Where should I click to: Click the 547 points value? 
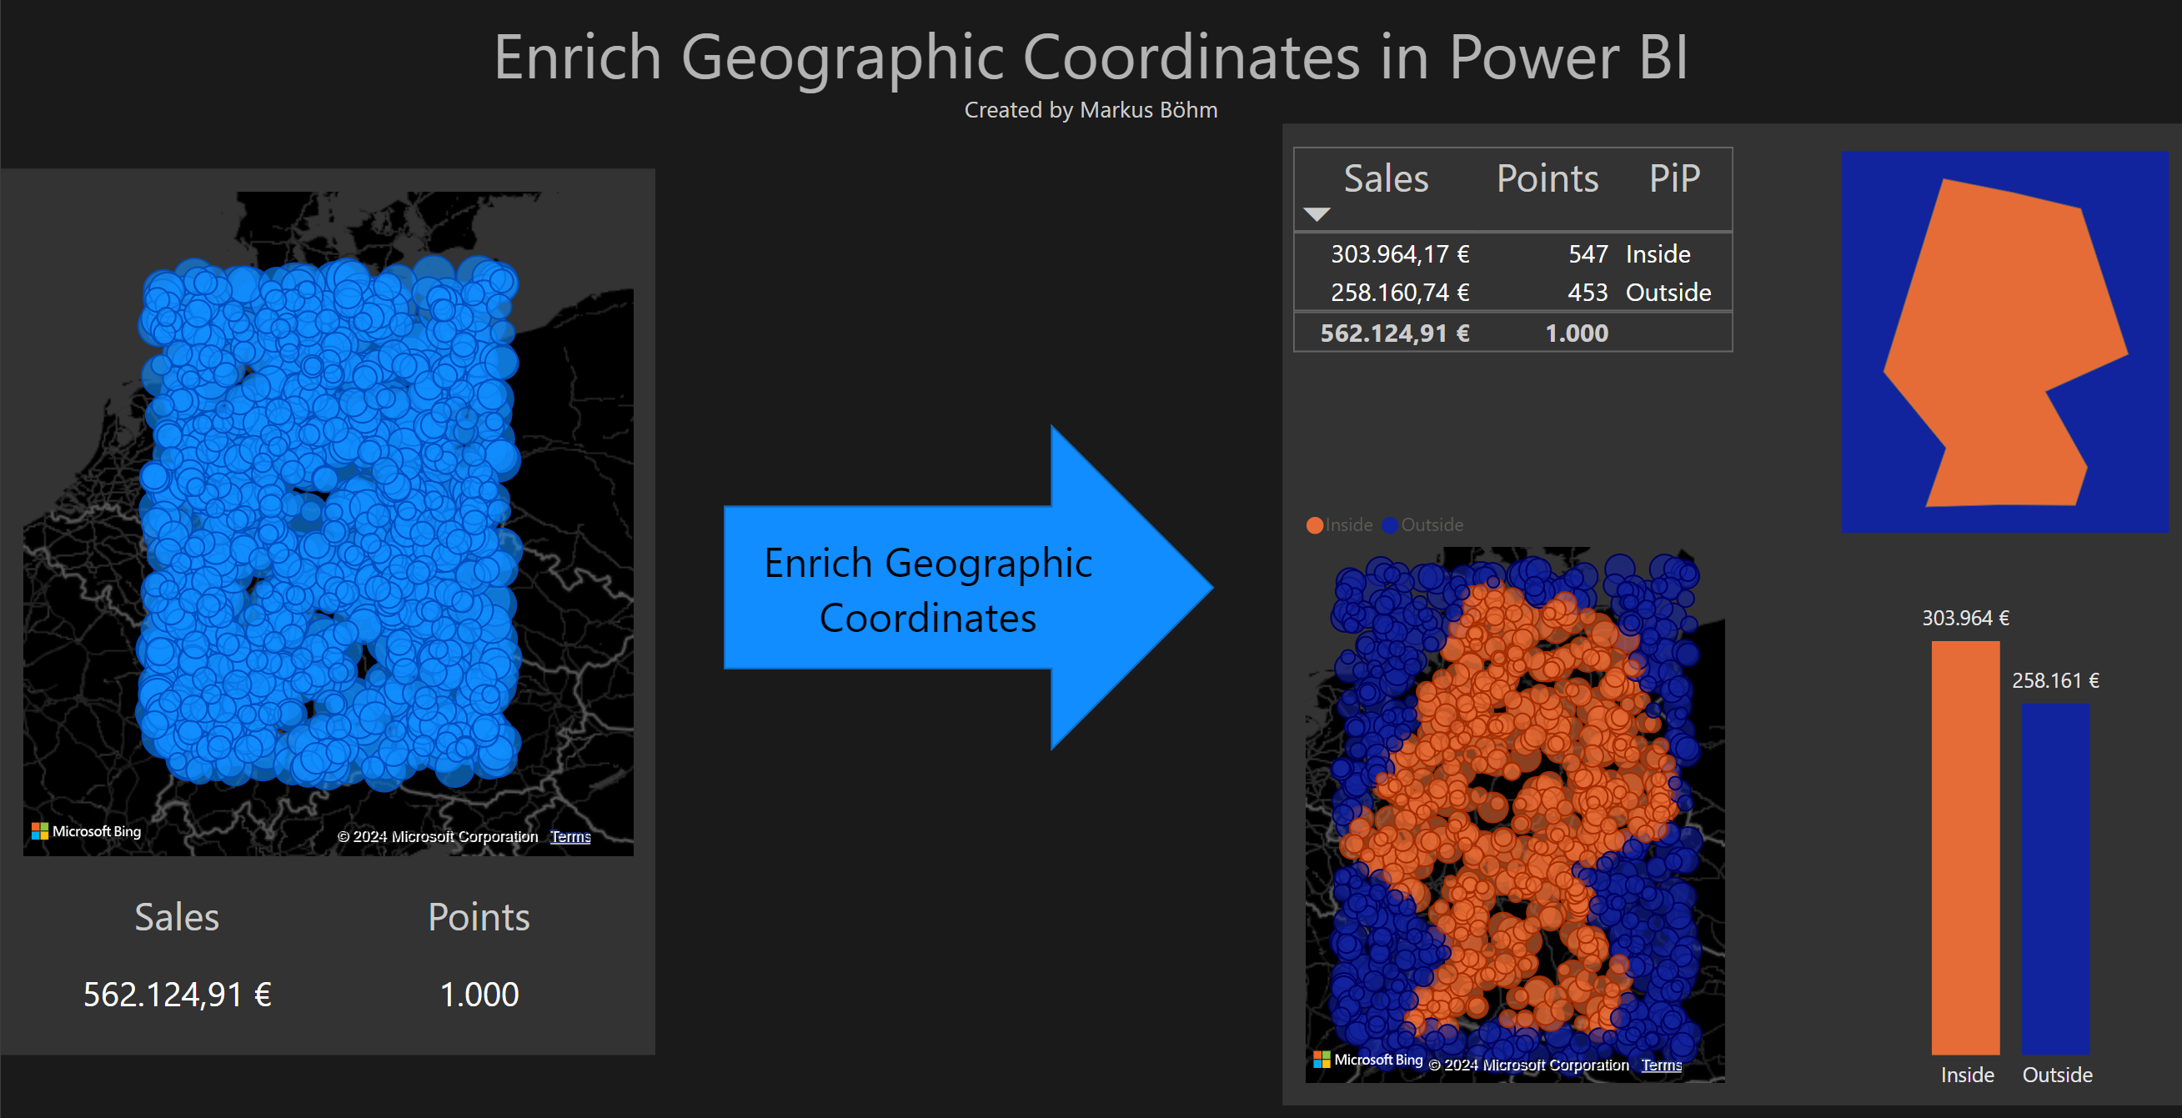tap(1588, 254)
